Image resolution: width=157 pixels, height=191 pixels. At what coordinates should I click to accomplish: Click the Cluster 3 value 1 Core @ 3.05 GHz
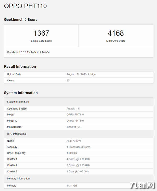[x=78, y=171]
